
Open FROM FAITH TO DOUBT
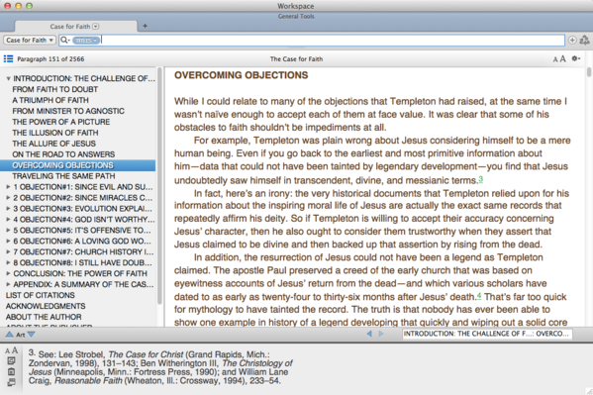54,89
